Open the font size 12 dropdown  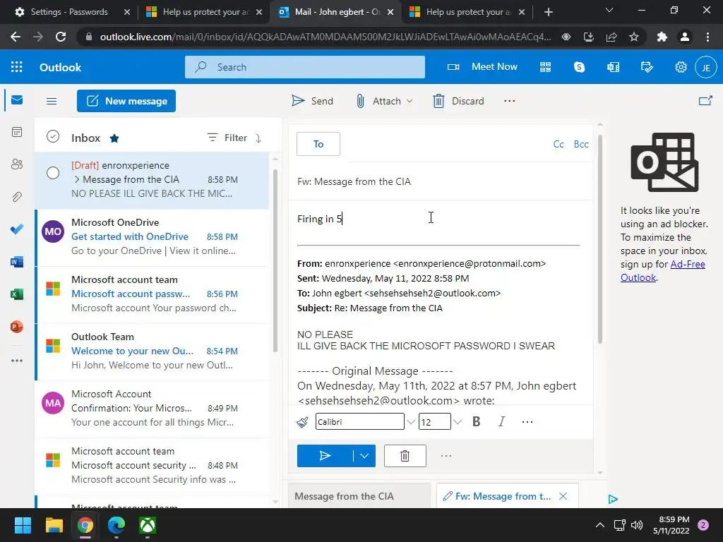click(x=457, y=422)
